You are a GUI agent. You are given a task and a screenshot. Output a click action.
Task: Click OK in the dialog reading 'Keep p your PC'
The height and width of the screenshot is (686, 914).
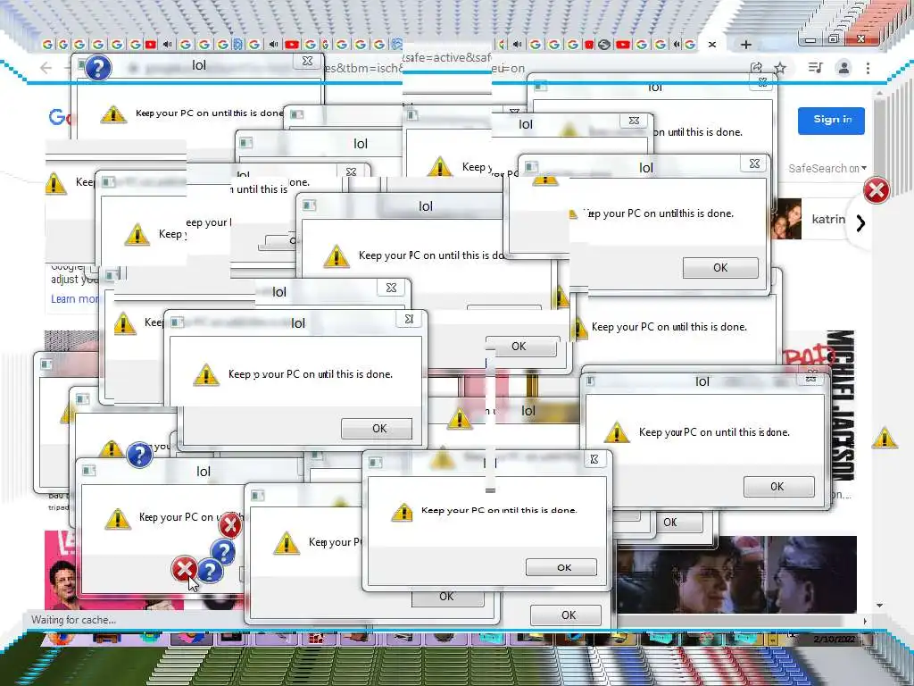[x=377, y=429]
